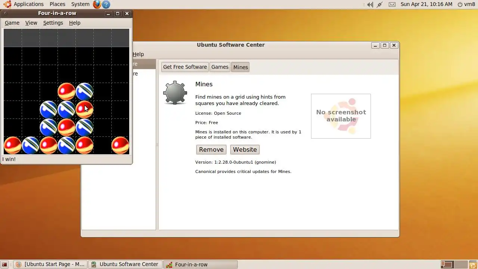Open the Places menu
478x269 pixels.
57,4
